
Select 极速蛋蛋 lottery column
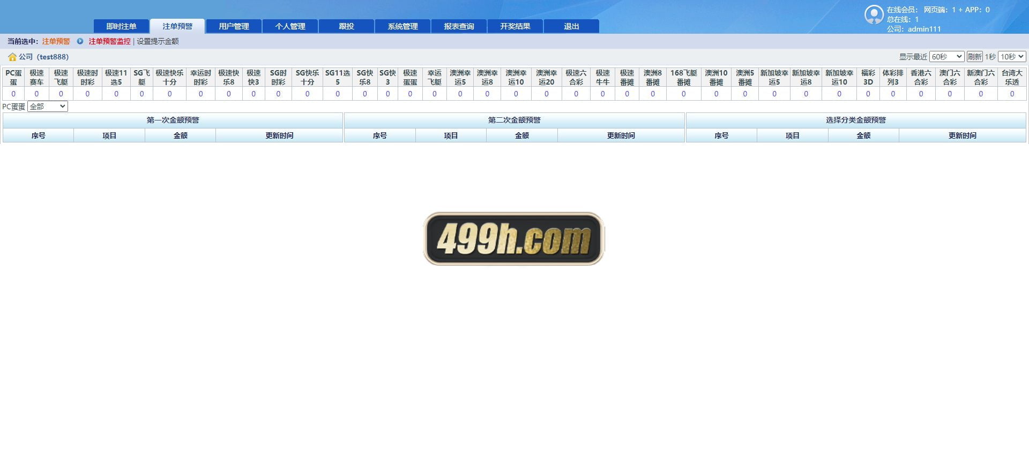410,77
